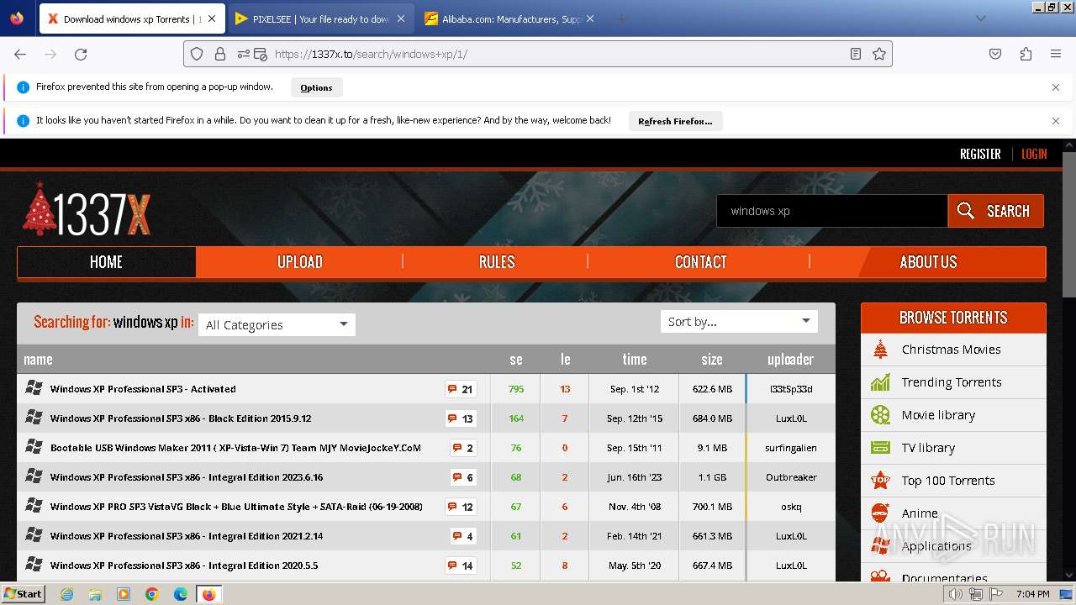Open comments icon for Black Edition 2015.9.12
The image size is (1076, 605).
461,418
